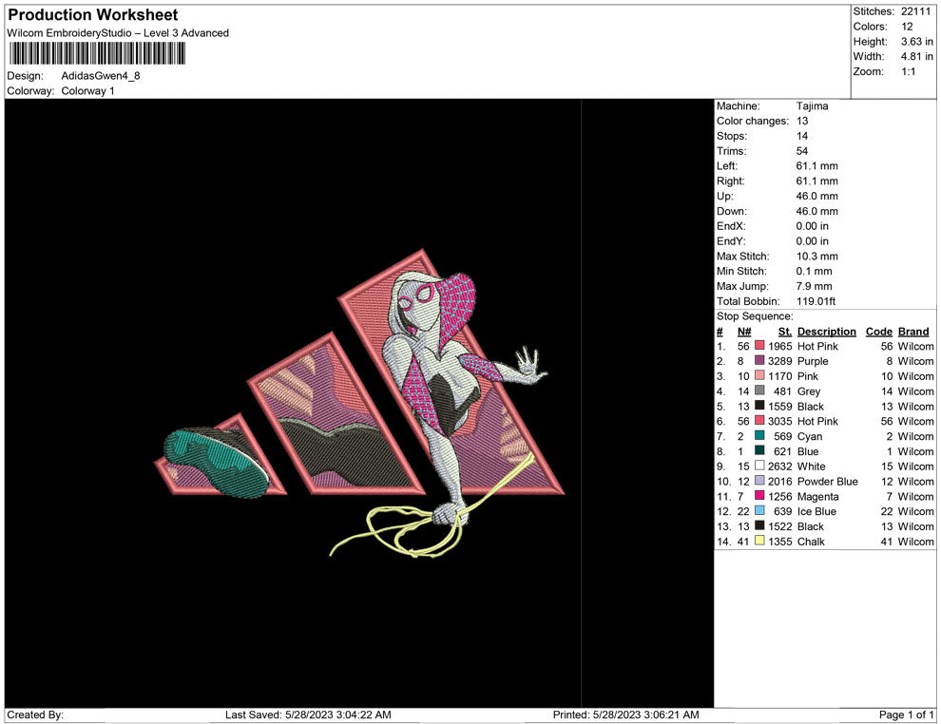Viewport: 941px width, 724px height.
Task: Select the Machine value 'Tajima'
Action: click(x=812, y=106)
